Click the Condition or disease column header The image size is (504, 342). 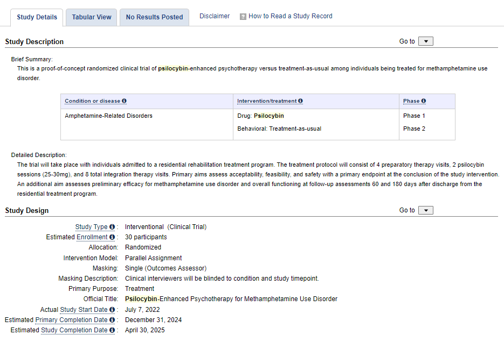pos(92,101)
